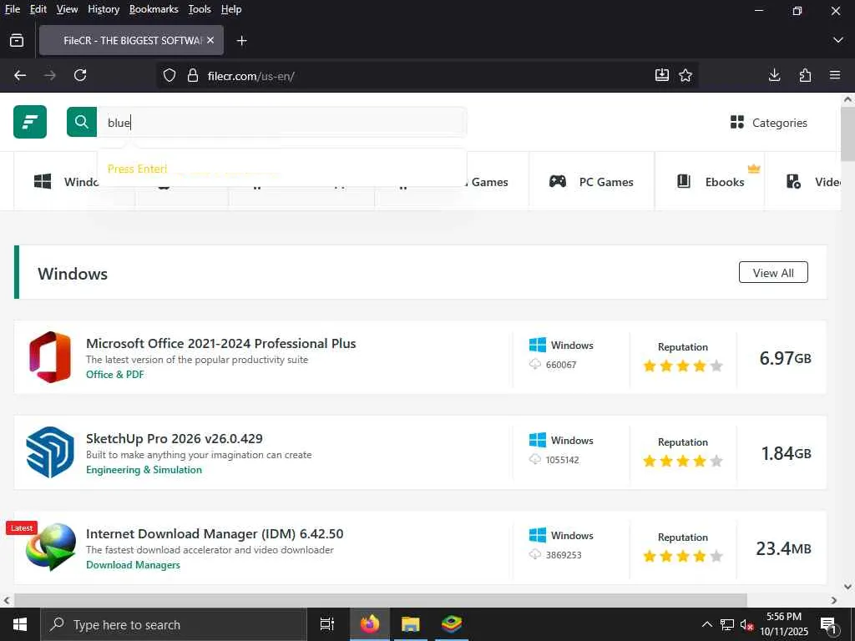Click the site security padlock icon
855x641 pixels.
[193, 75]
